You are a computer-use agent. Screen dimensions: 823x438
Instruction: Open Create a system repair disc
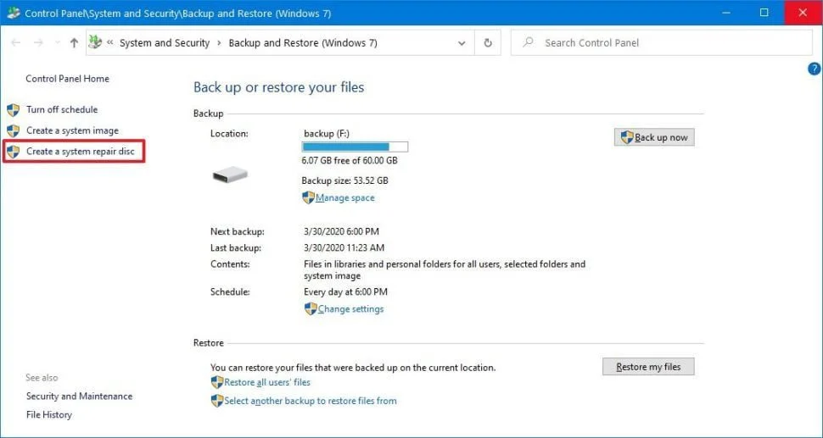point(80,152)
